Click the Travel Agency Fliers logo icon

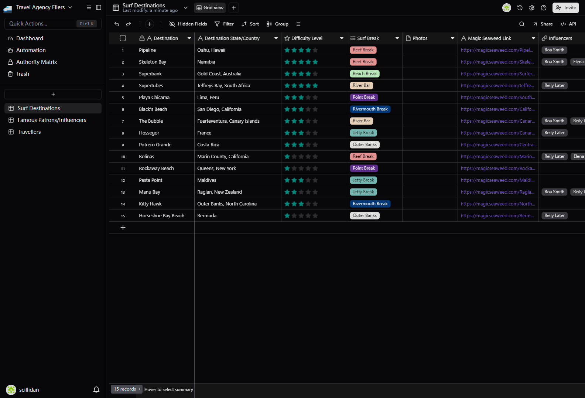point(7,8)
